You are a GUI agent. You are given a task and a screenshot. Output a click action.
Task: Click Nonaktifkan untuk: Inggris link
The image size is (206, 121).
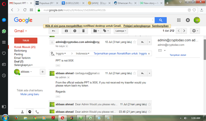[132, 54]
